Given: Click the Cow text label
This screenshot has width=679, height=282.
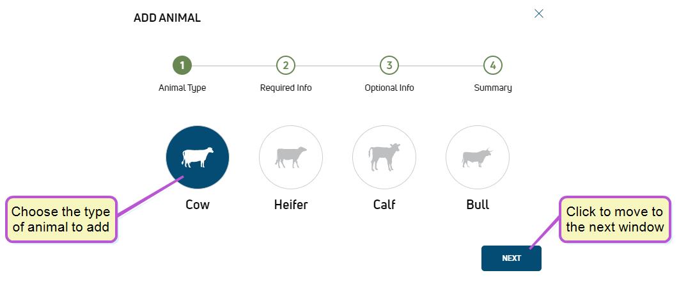Looking at the screenshot, I should [198, 205].
